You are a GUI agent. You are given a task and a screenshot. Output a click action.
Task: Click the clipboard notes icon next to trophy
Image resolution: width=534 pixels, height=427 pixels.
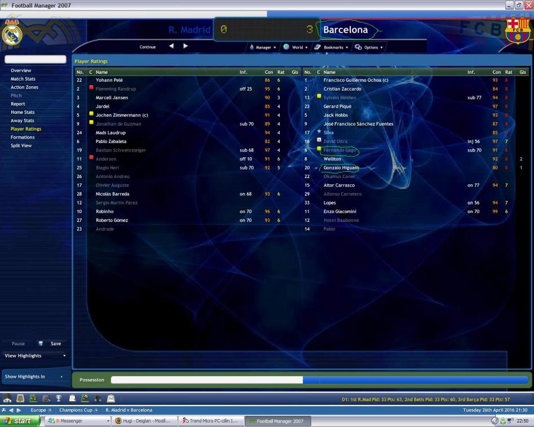(x=72, y=398)
